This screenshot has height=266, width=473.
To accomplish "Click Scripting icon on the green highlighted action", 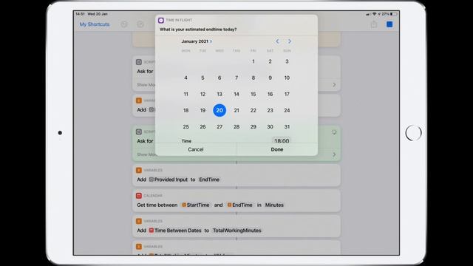I will [139, 132].
